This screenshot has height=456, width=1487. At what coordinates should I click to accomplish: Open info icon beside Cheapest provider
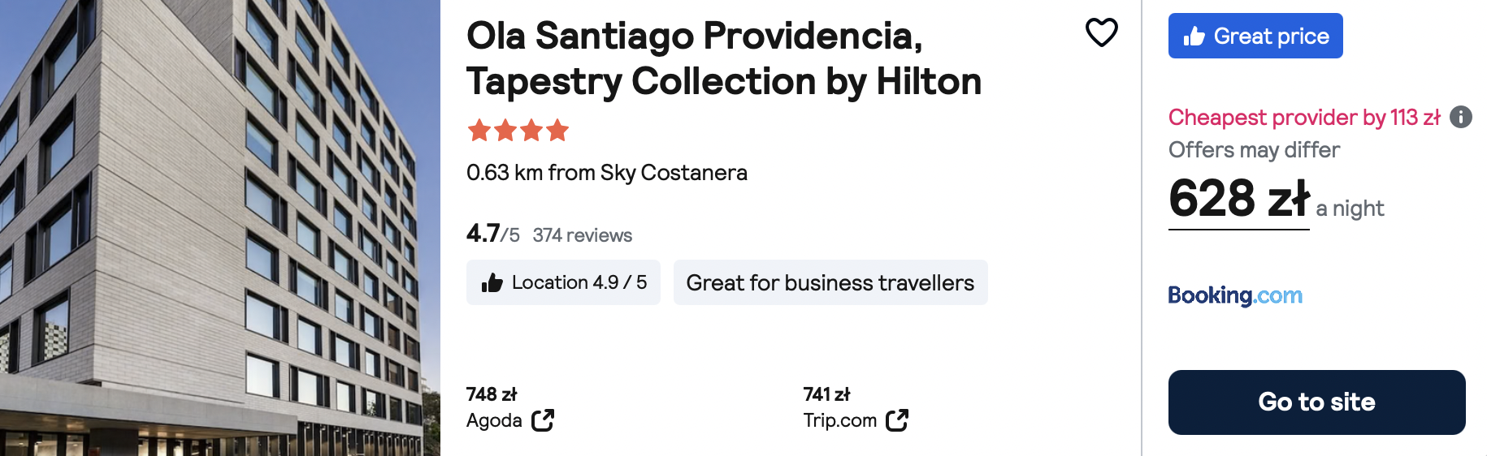(1461, 117)
